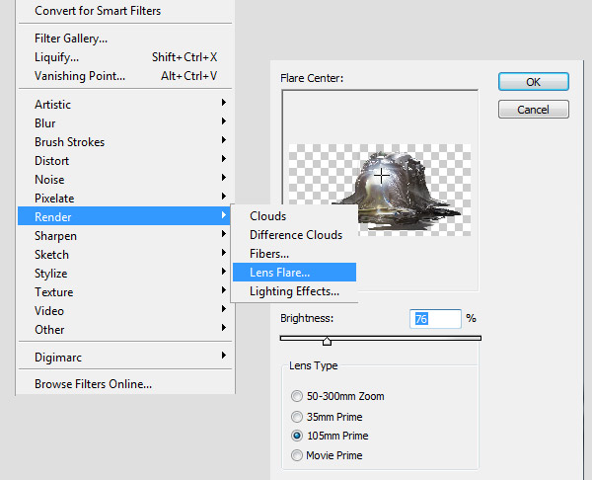Click Browse Filters Online
The image size is (592, 480).
point(124,384)
